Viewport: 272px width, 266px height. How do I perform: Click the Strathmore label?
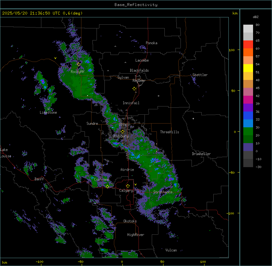click(163, 192)
